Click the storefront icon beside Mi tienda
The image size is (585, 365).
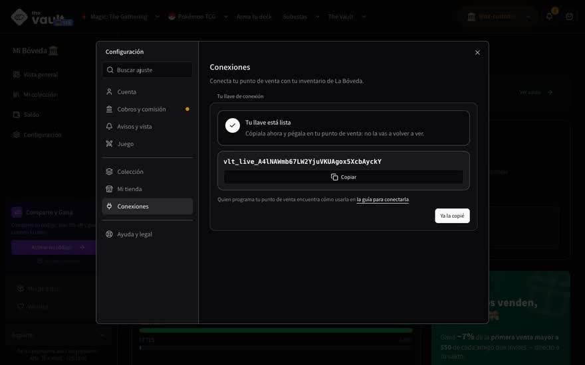(109, 189)
